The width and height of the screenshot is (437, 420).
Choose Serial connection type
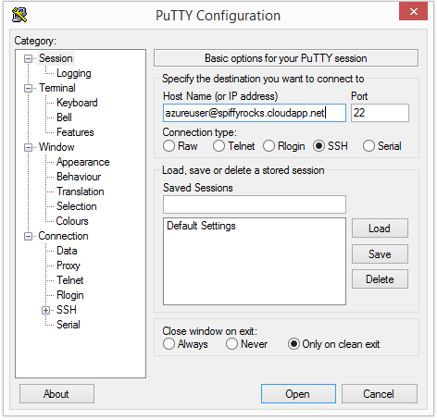pyautogui.click(x=368, y=146)
